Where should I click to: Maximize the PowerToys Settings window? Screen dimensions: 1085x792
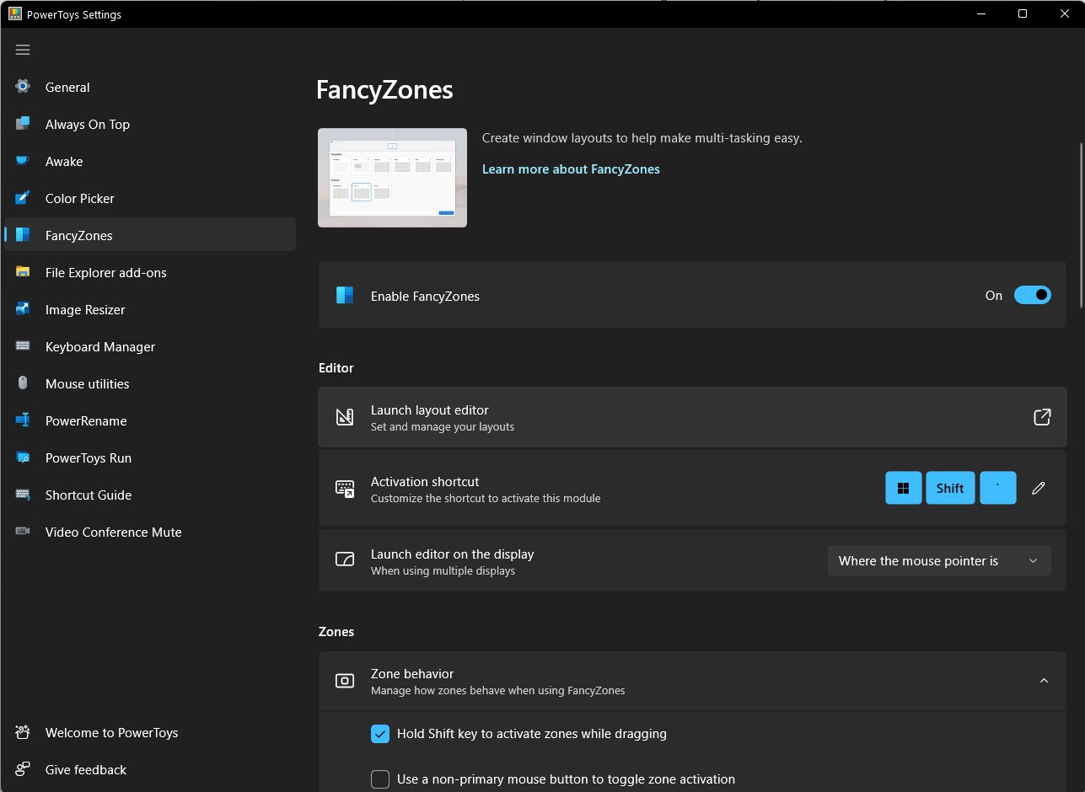[x=1023, y=13]
